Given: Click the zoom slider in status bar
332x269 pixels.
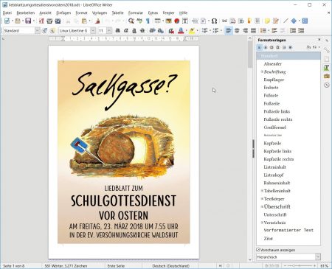Looking at the screenshot, I should point(300,266).
